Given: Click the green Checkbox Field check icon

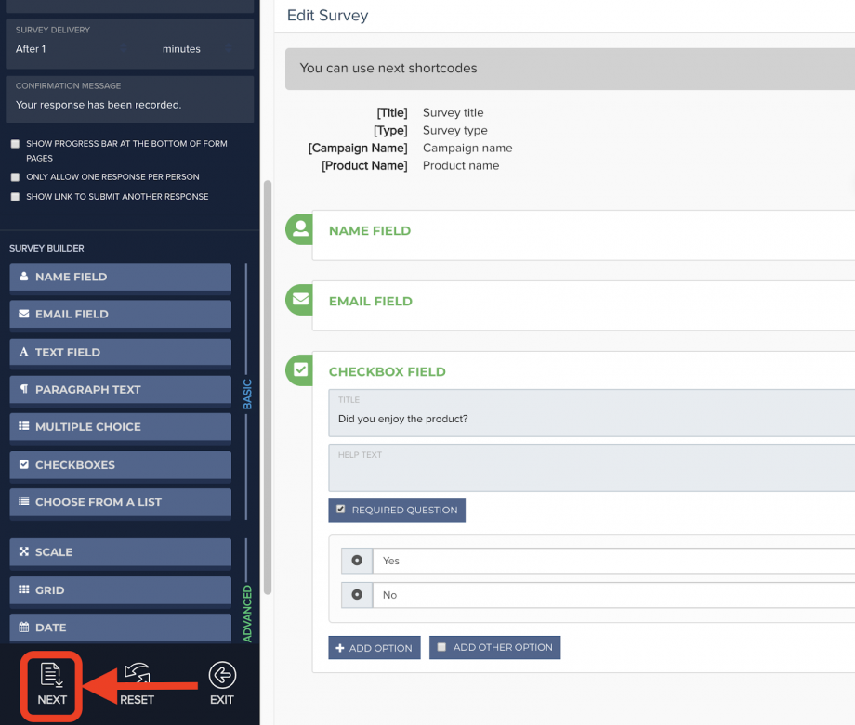Looking at the screenshot, I should click(300, 370).
